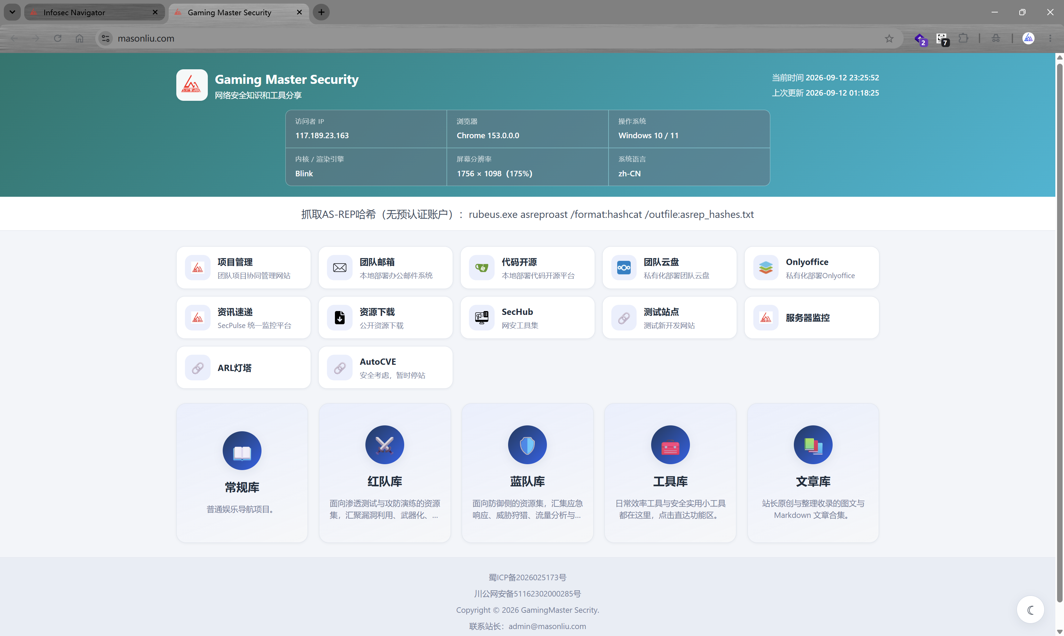
Task: Click the AutoCVE chain link icon
Action: pyautogui.click(x=340, y=368)
